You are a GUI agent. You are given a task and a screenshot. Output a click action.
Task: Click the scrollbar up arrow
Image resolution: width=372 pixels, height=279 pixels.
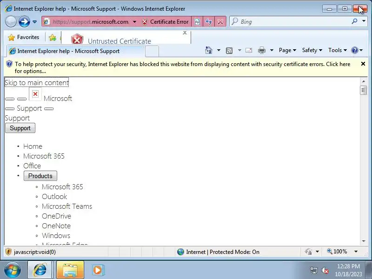tap(364, 81)
